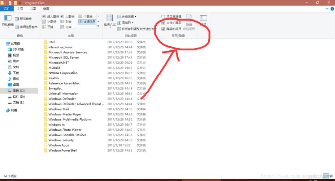Open Music (音乐) in sidebar
Viewport: 335px width, 181px height.
point(13,79)
